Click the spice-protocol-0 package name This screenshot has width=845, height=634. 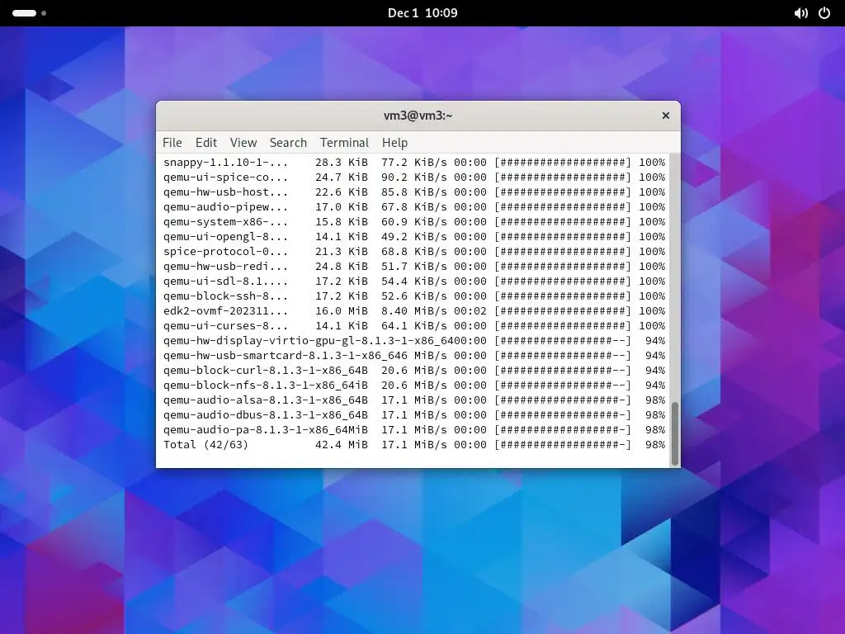[x=225, y=251]
